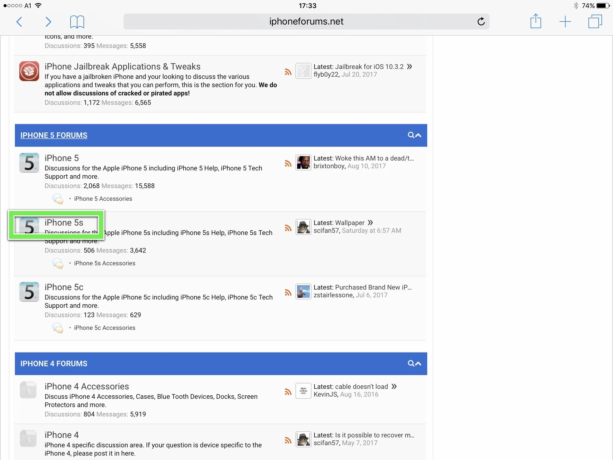Open the IPHONE 5 FORUMS link
This screenshot has width=613, height=460.
[54, 135]
